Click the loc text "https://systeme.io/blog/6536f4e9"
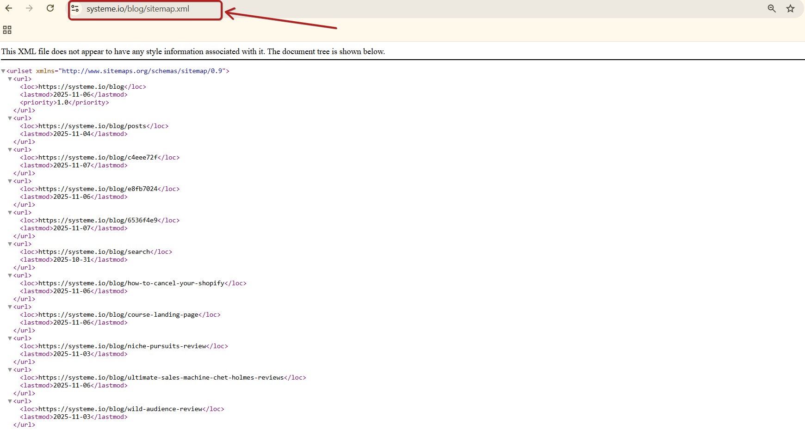Viewport: 805px width, 430px height. 98,221
